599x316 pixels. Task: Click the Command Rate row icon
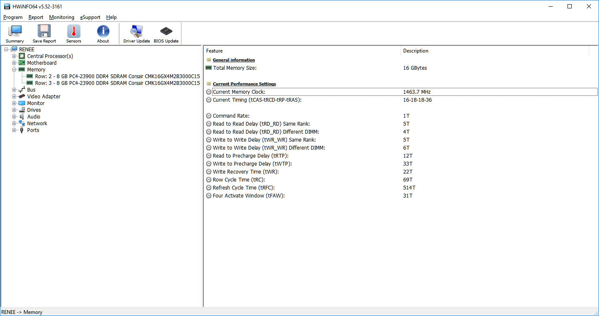(x=209, y=116)
